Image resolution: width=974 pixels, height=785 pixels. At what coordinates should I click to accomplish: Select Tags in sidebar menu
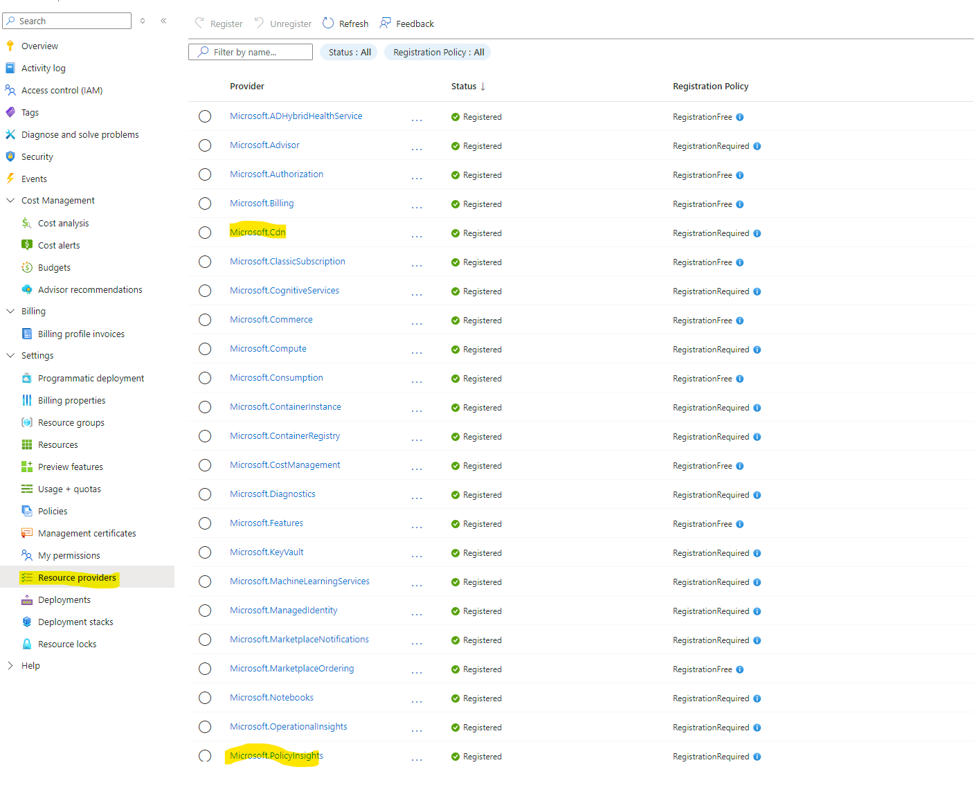point(30,112)
